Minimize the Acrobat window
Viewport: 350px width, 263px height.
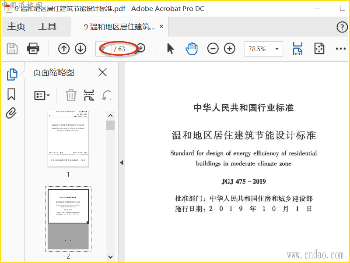[x=317, y=8]
